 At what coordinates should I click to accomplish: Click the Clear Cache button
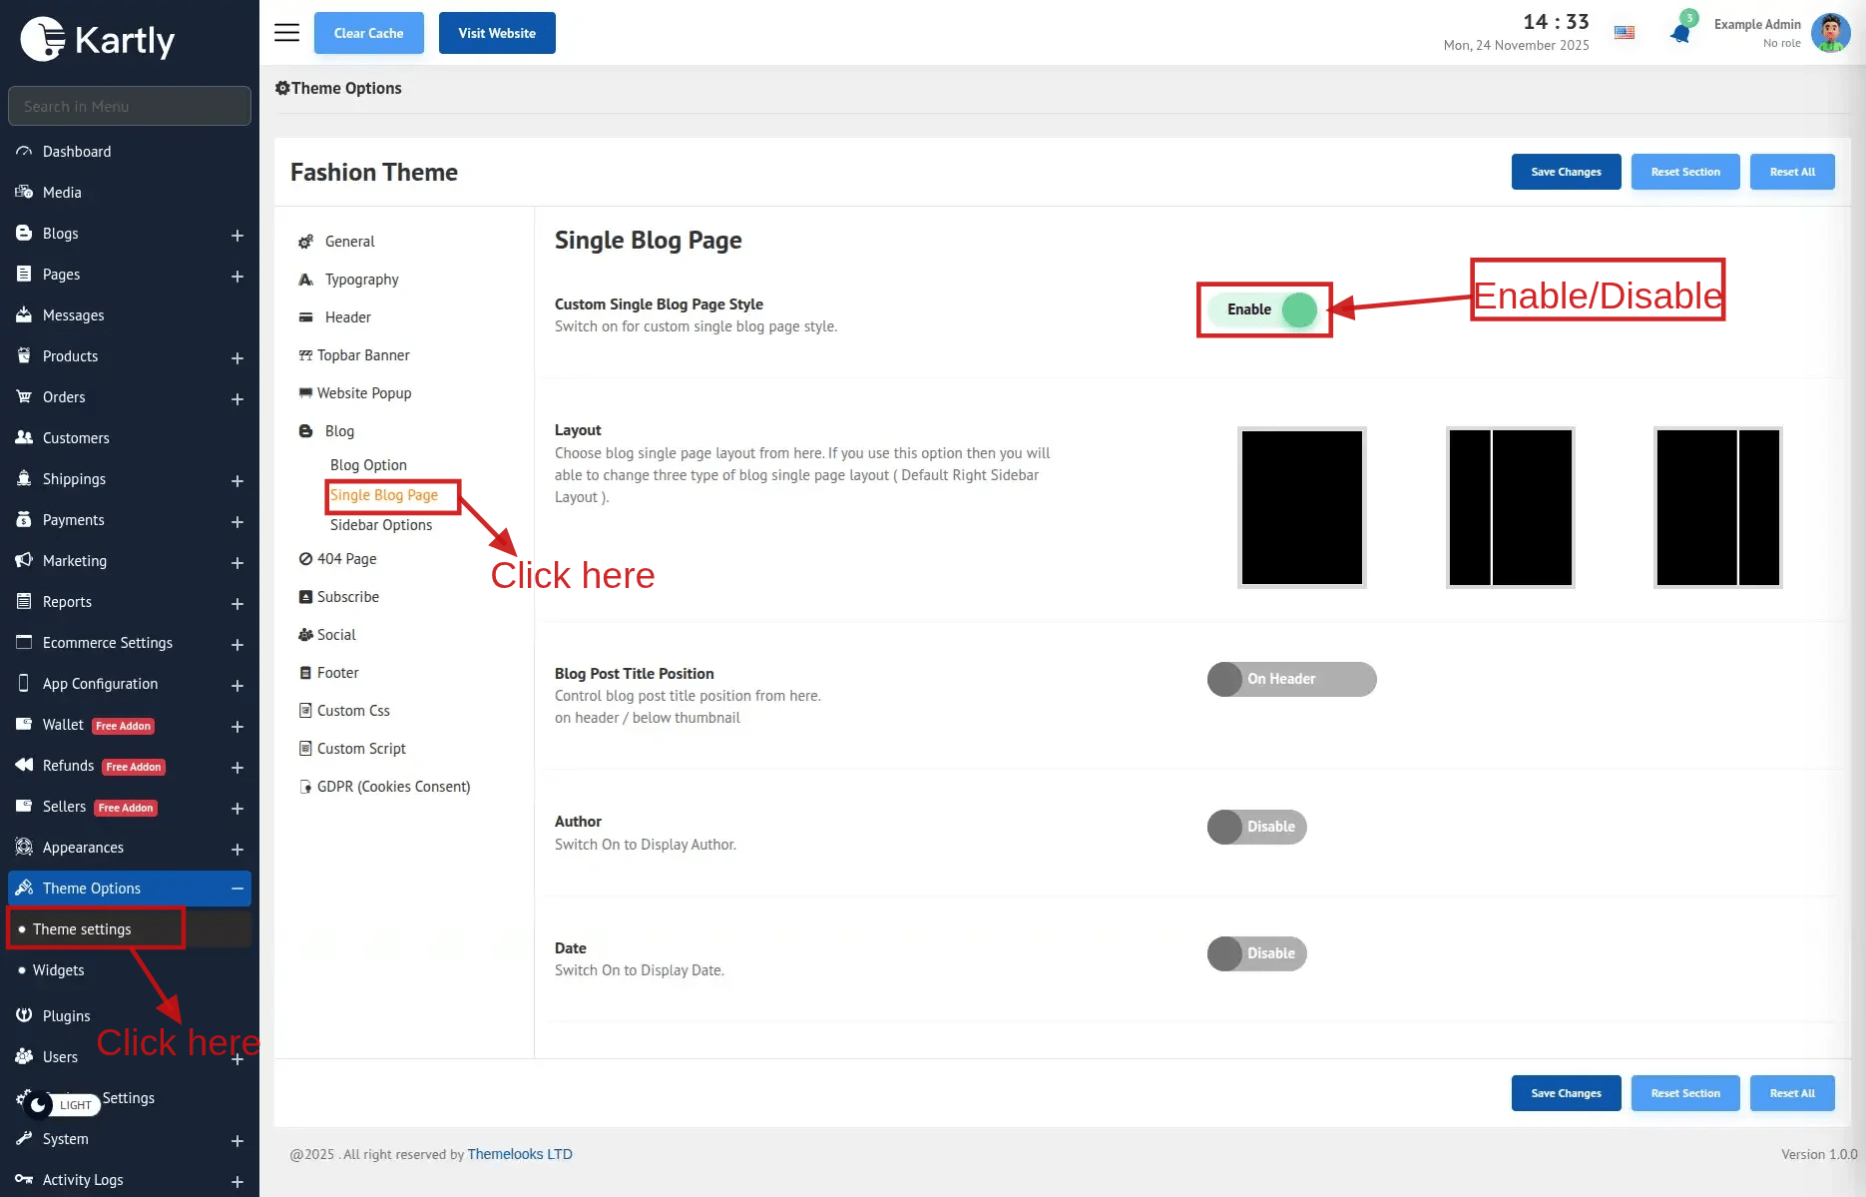[x=368, y=33]
